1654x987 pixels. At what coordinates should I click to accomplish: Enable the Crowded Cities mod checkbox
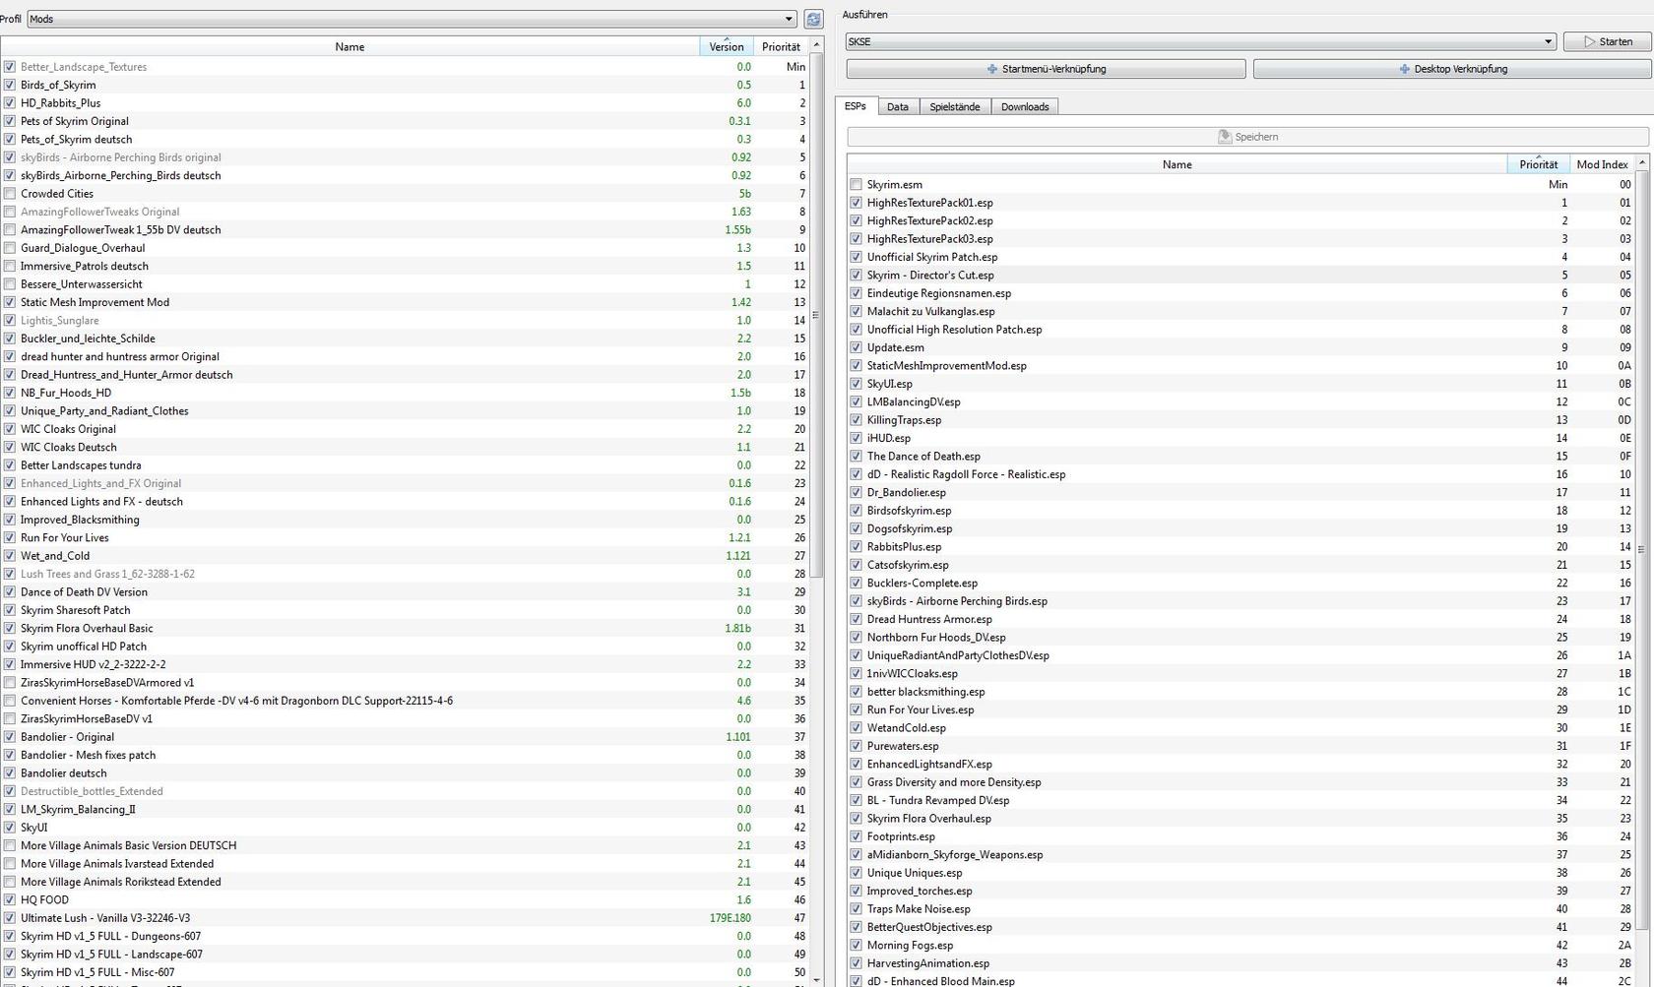(10, 194)
